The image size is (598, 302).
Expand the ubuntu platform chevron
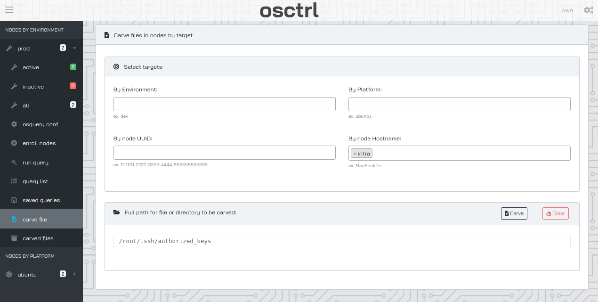pyautogui.click(x=74, y=274)
